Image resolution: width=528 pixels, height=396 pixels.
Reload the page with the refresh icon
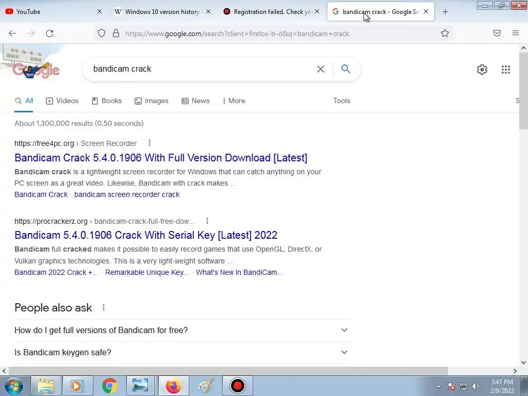(x=49, y=34)
